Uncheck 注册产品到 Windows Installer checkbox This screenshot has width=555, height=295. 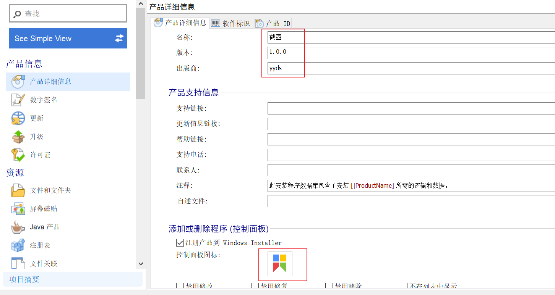180,243
